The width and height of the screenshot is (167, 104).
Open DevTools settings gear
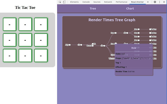(155, 2)
